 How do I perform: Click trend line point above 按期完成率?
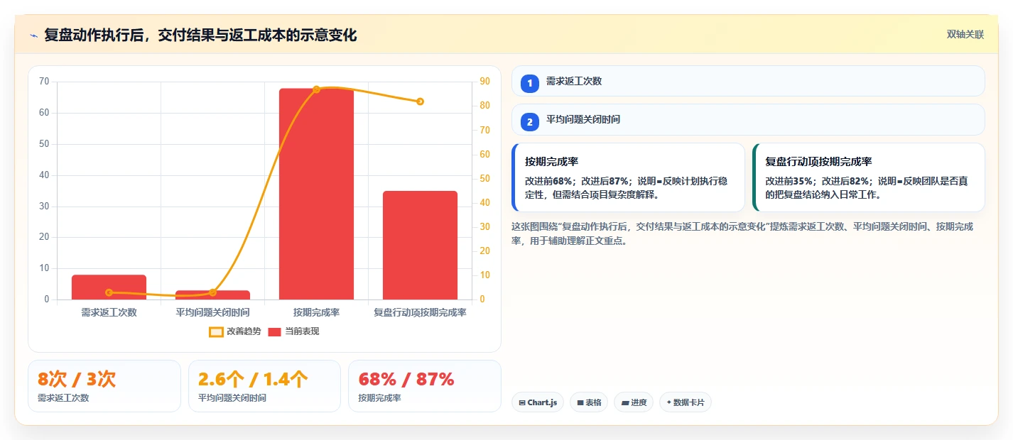point(316,89)
